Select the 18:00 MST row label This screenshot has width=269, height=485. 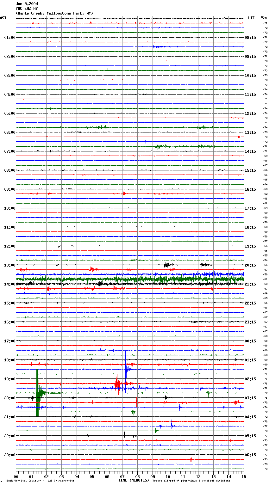pyautogui.click(x=10, y=360)
